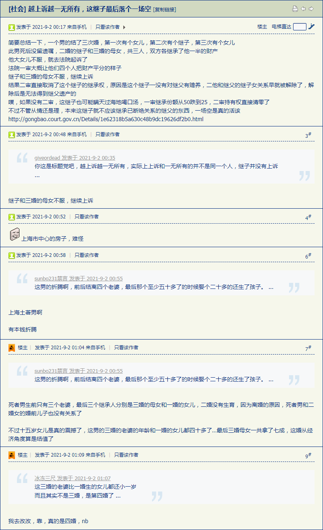Click floor number 6# link
This screenshot has height=530, width=323.
point(308,256)
